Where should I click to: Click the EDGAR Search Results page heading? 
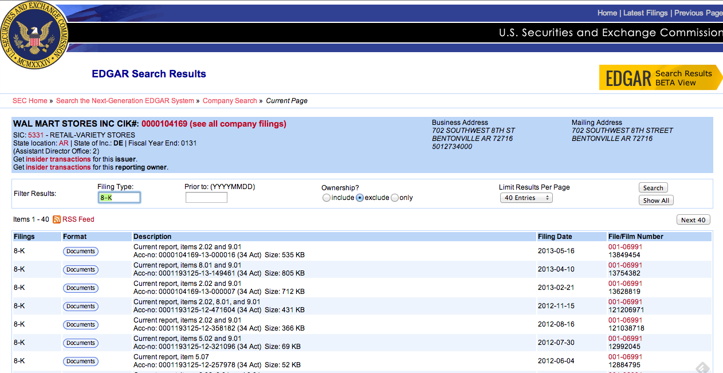[x=149, y=74]
